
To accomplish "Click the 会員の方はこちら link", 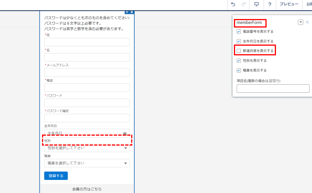I will coord(87,189).
